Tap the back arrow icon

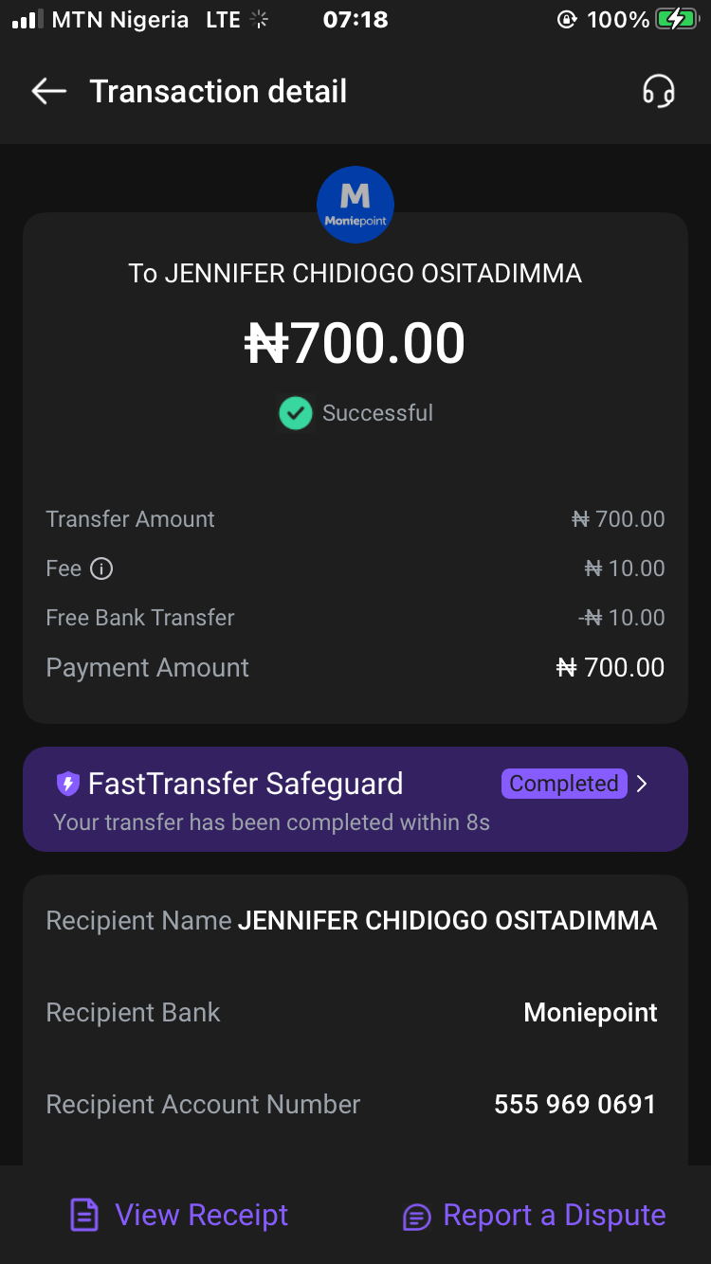48,91
